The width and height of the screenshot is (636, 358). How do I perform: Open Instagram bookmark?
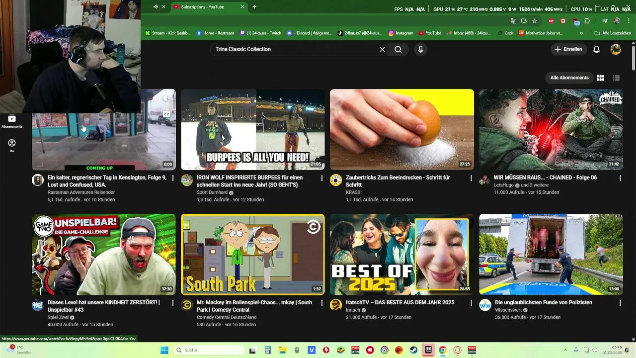pos(401,33)
